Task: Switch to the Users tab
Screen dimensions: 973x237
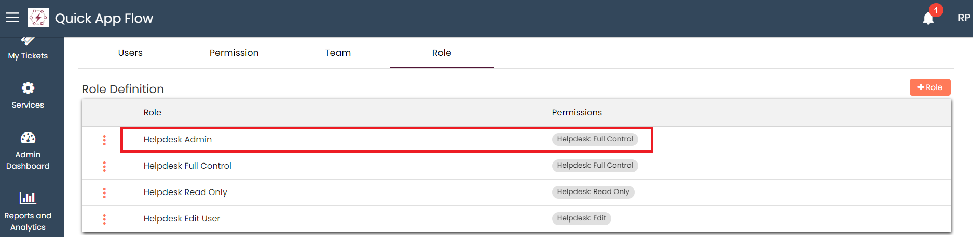Action: pyautogui.click(x=130, y=53)
